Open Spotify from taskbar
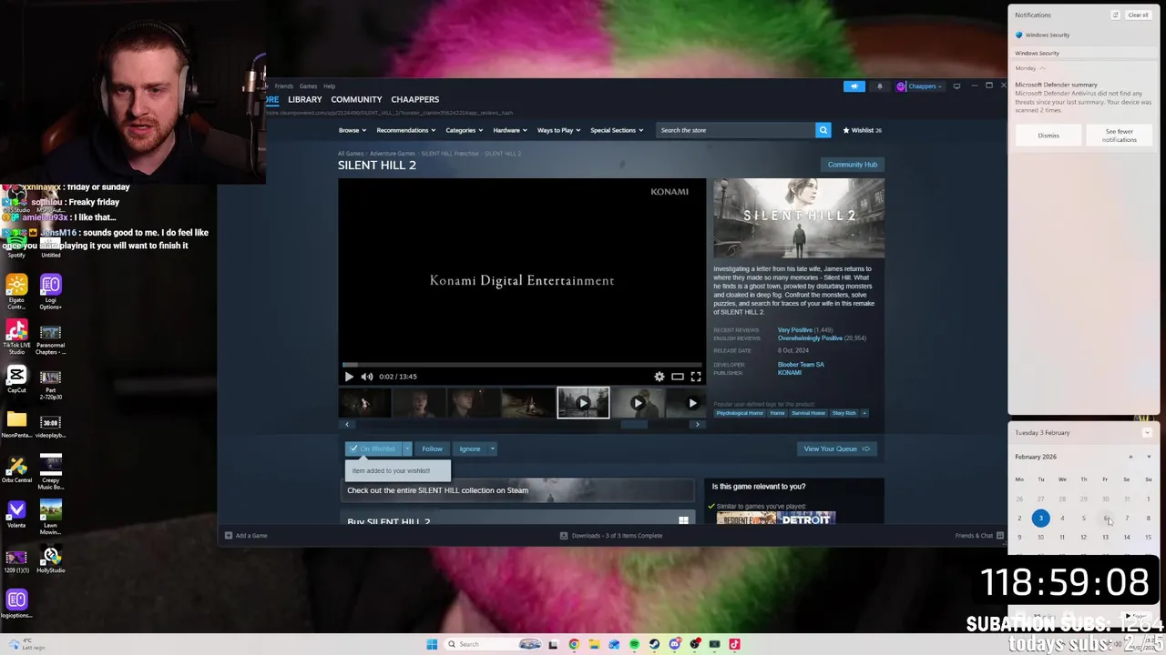Viewport: 1166px width, 655px height. (634, 644)
